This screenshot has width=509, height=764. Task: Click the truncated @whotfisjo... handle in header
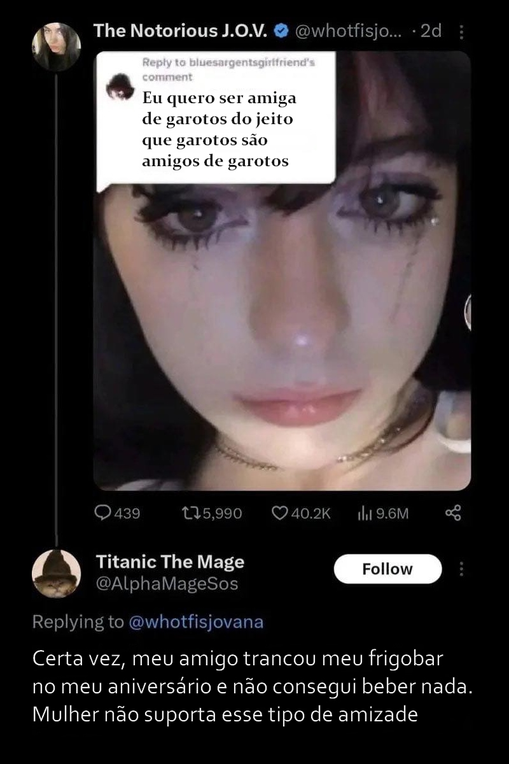(349, 31)
